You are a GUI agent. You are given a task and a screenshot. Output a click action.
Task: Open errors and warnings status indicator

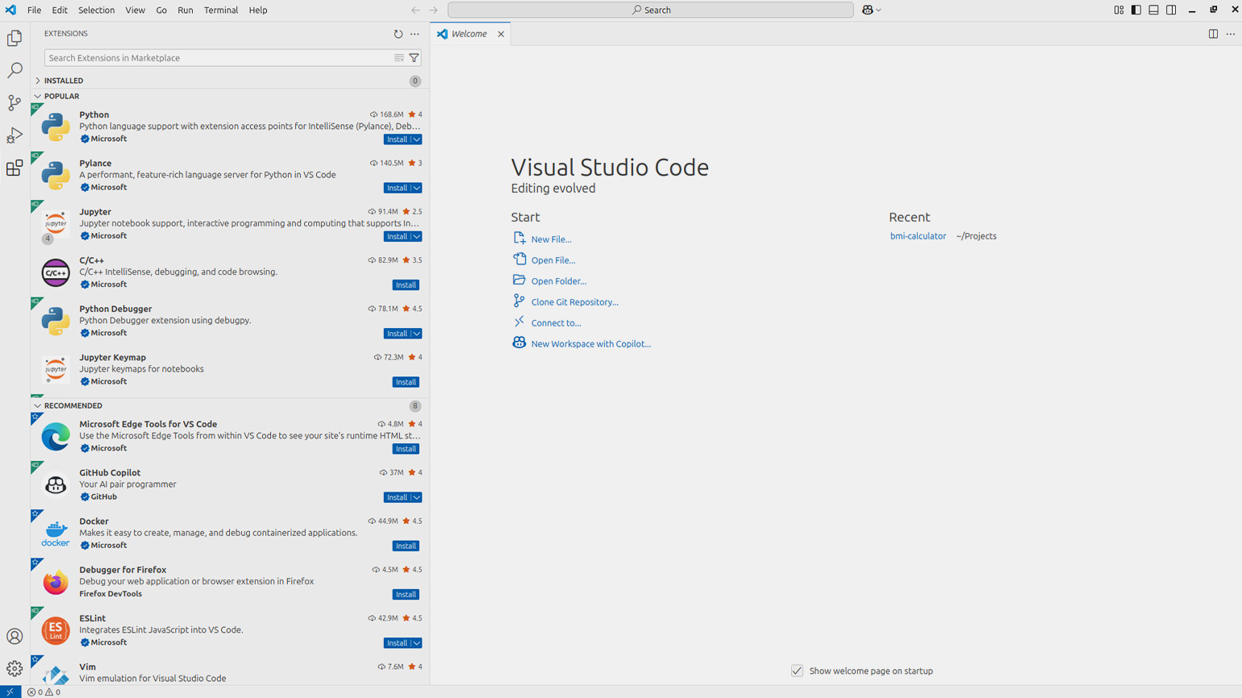point(44,692)
